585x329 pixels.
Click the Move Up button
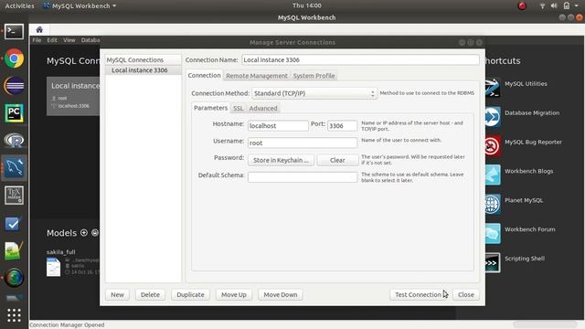(234, 294)
